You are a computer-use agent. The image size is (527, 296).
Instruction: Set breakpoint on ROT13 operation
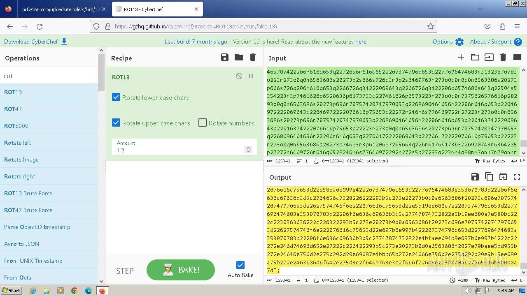(251, 76)
